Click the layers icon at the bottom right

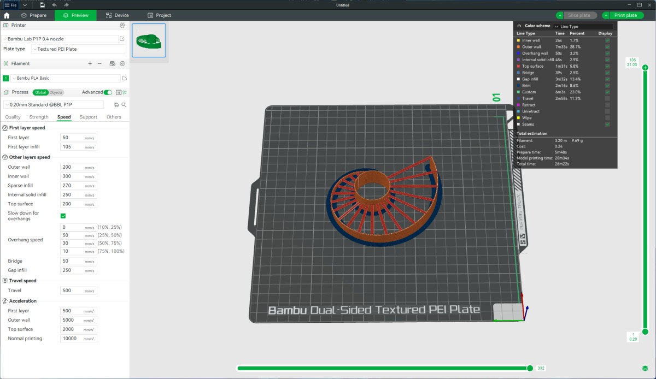click(645, 368)
